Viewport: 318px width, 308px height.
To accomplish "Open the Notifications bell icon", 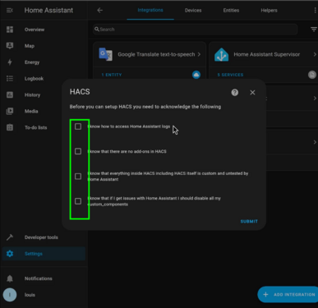I will coord(10,278).
